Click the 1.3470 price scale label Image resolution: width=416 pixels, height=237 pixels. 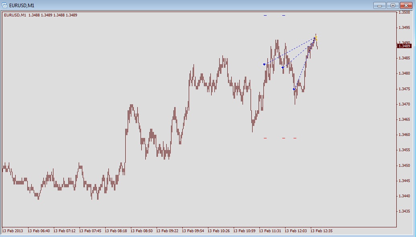coord(404,104)
